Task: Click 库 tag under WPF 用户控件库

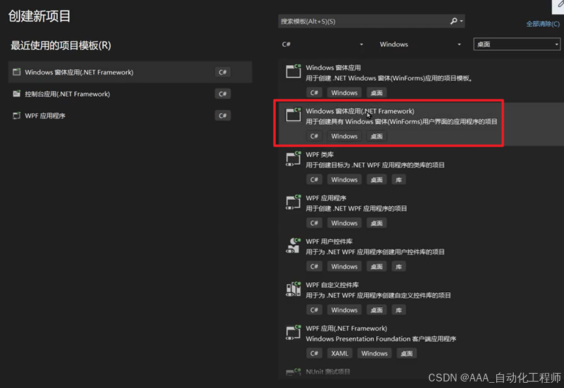Action: (398, 267)
